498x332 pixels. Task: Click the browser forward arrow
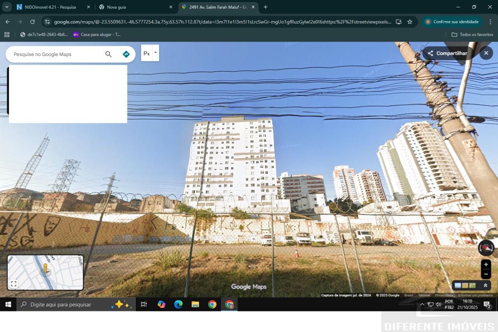(20, 22)
